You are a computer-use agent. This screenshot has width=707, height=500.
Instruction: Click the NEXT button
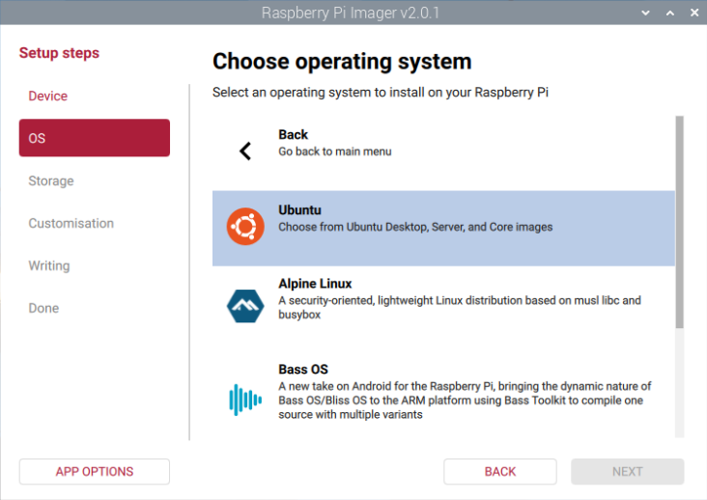(x=627, y=472)
